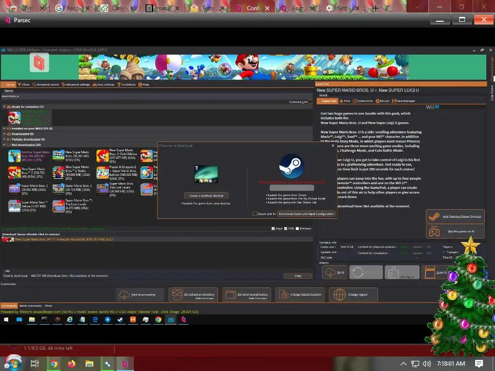Screen dimensions: 495x371
Task: Collapse the Ready for emulation group
Action: pos(4,107)
